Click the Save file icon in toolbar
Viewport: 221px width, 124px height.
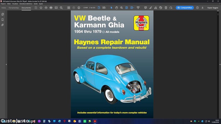coord(36,8)
